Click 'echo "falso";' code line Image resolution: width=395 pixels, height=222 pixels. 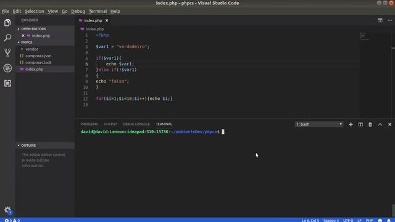pos(112,81)
